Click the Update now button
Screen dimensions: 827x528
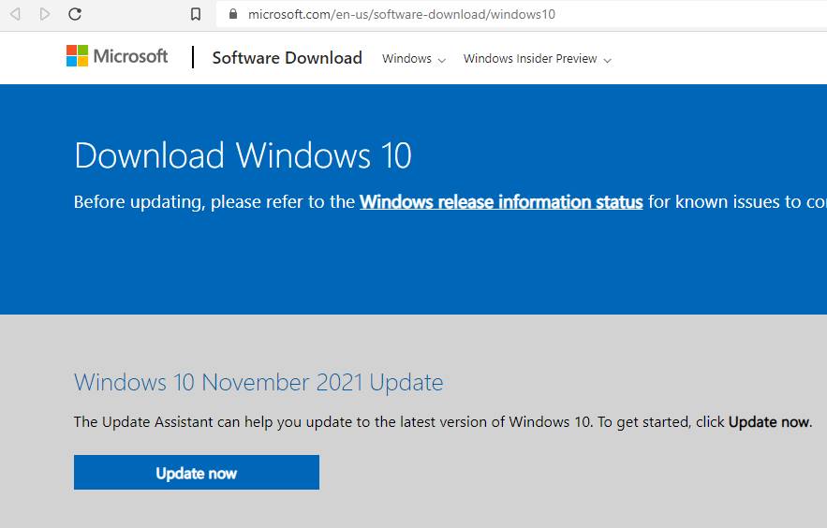196,473
